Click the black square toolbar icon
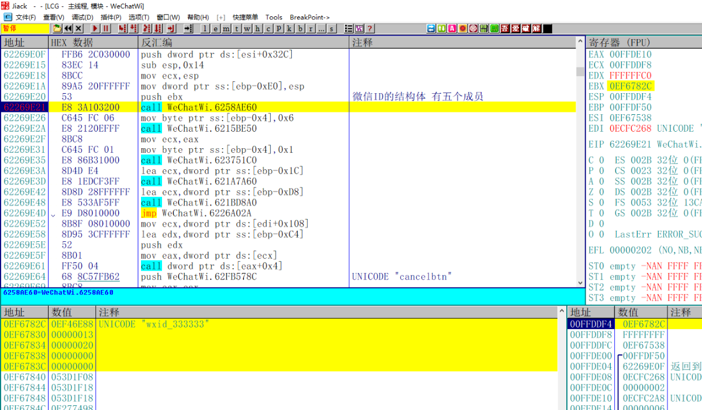The image size is (702, 410). 547,28
